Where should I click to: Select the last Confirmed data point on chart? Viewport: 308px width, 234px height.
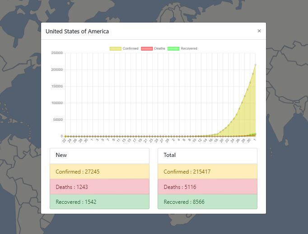point(255,64)
